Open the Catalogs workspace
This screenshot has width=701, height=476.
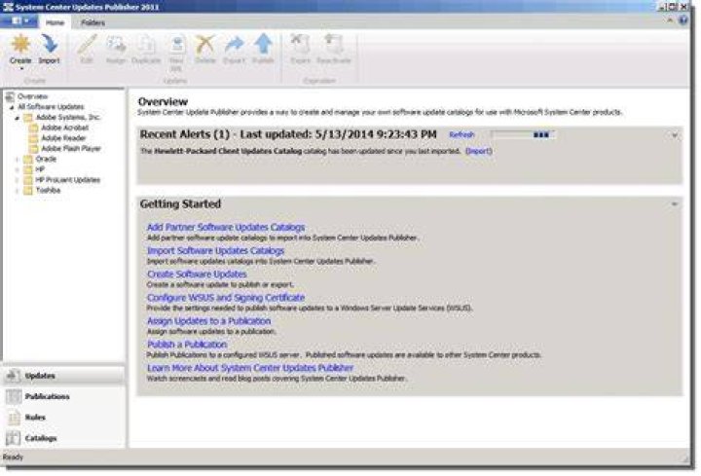64,438
